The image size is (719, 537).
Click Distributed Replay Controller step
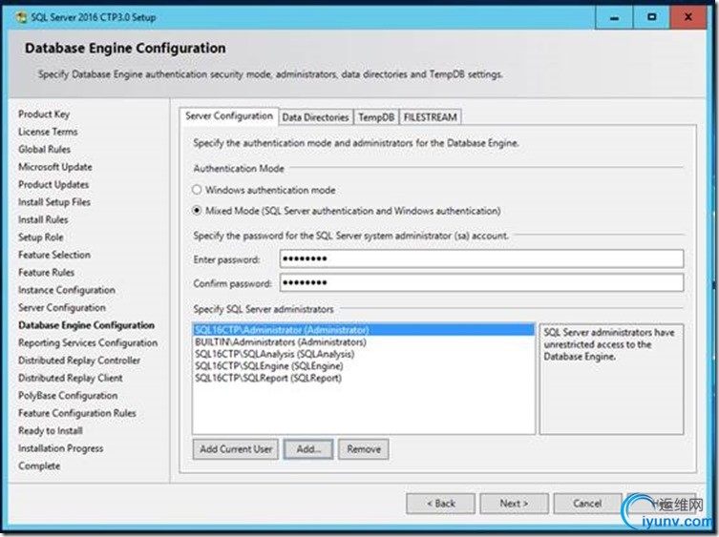[x=79, y=361]
